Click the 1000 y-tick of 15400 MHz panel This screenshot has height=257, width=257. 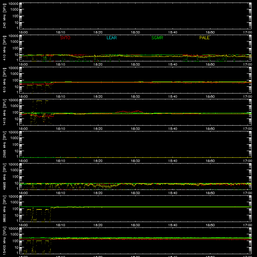click(14, 235)
